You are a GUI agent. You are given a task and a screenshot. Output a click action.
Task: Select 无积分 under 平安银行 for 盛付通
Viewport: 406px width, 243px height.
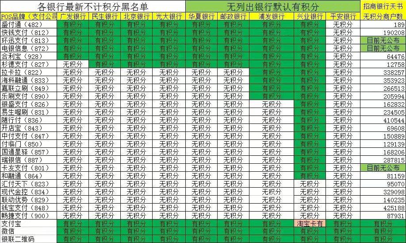pos(343,25)
